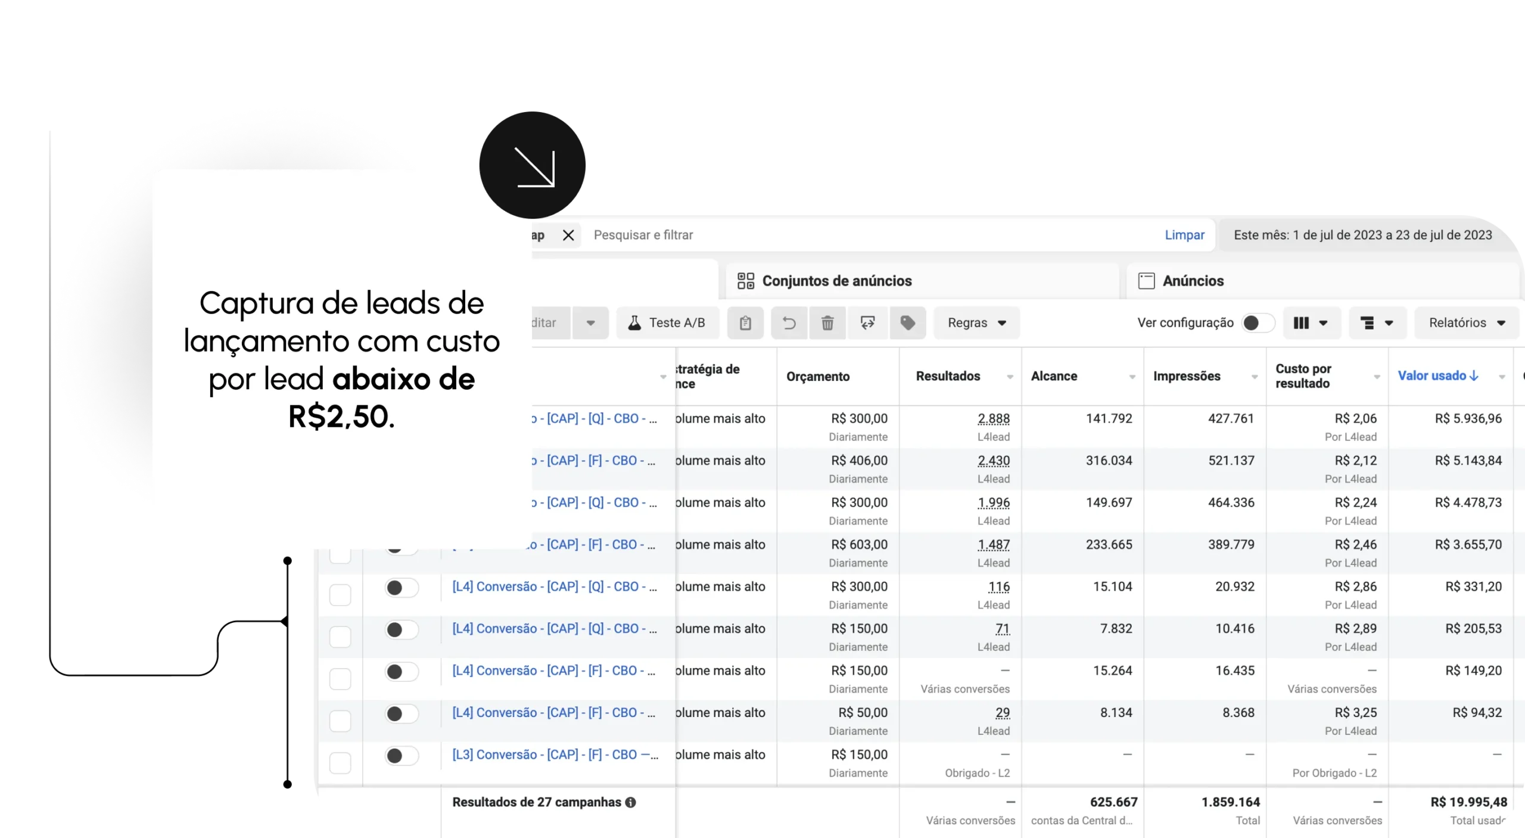Image resolution: width=1525 pixels, height=838 pixels.
Task: Click the R$ 603,00 budget cell
Action: 859,545
